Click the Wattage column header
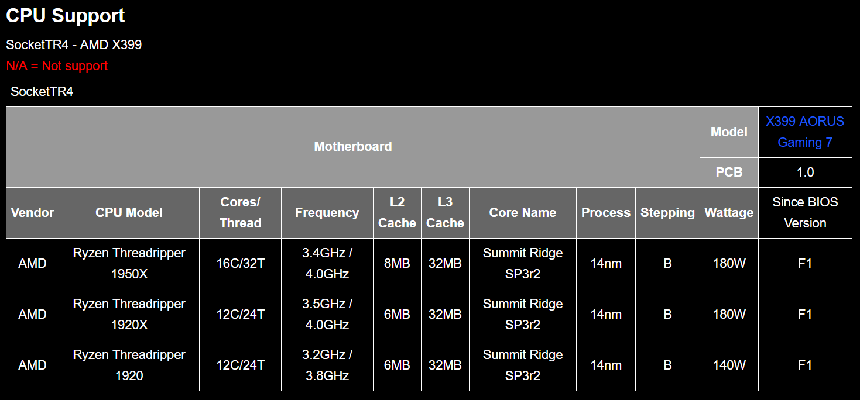The height and width of the screenshot is (400, 860). pyautogui.click(x=729, y=213)
